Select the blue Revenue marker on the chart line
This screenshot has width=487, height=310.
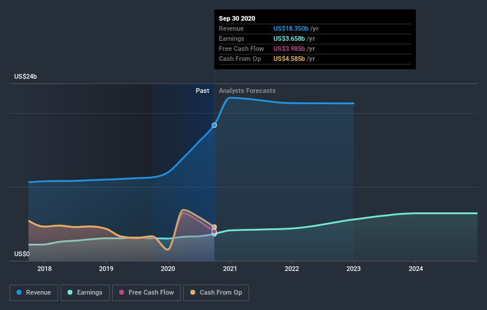coord(214,125)
